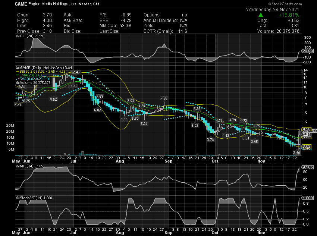Click the Chg value +0.63
The width and height of the screenshot is (317, 236).
tap(294, 21)
